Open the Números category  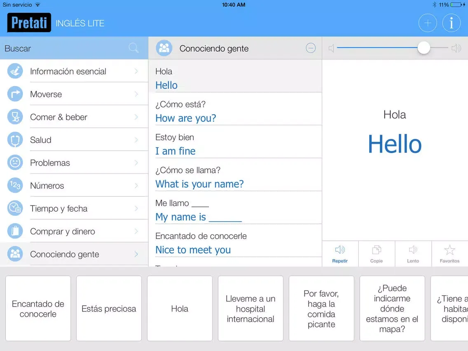pos(74,185)
